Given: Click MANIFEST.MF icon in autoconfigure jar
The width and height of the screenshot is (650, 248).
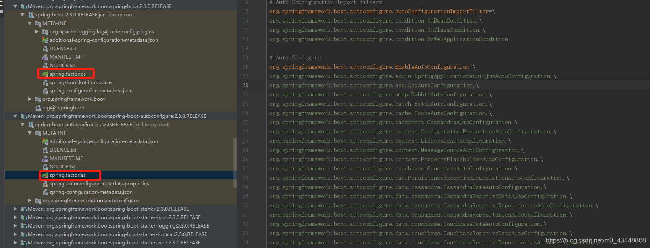Looking at the screenshot, I should [x=45, y=158].
